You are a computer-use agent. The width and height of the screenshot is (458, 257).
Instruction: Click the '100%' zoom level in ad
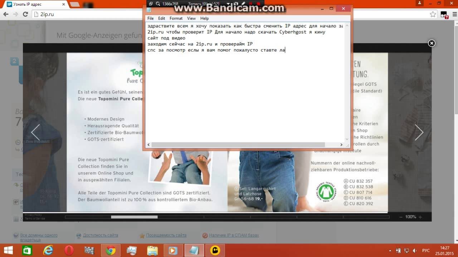pos(410,217)
